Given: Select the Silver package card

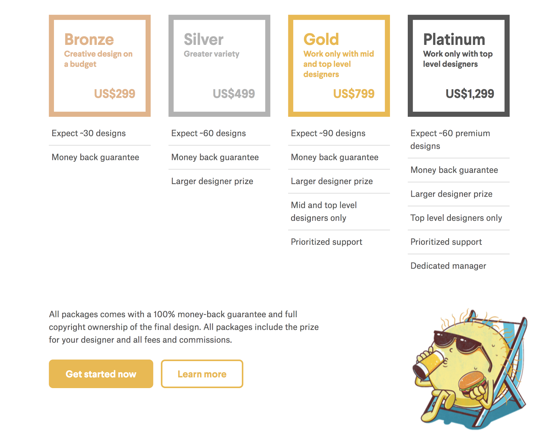Looking at the screenshot, I should [x=219, y=66].
